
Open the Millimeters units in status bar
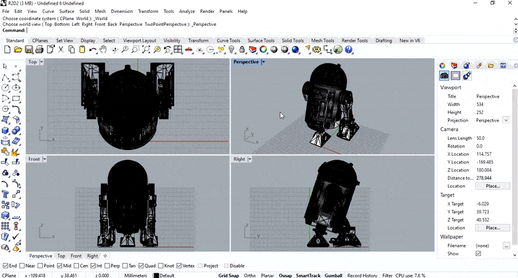135,275
